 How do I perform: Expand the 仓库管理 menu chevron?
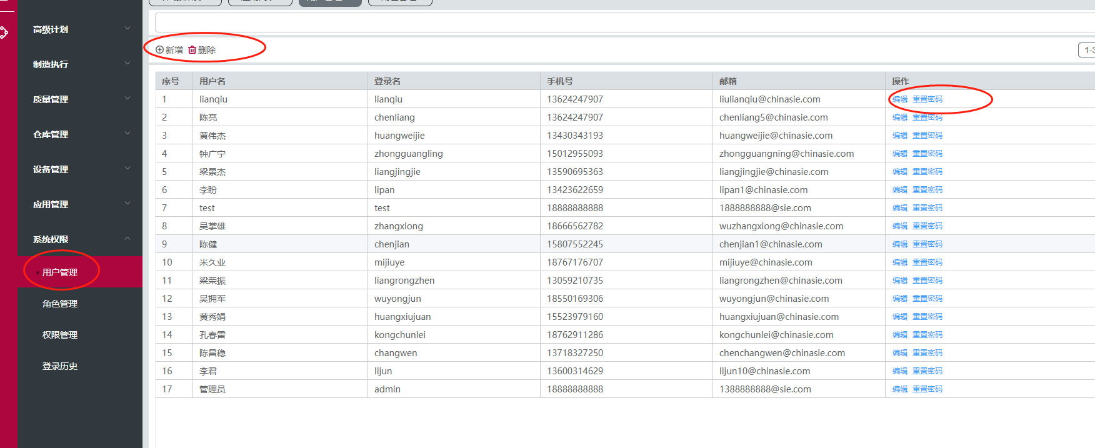[127, 134]
